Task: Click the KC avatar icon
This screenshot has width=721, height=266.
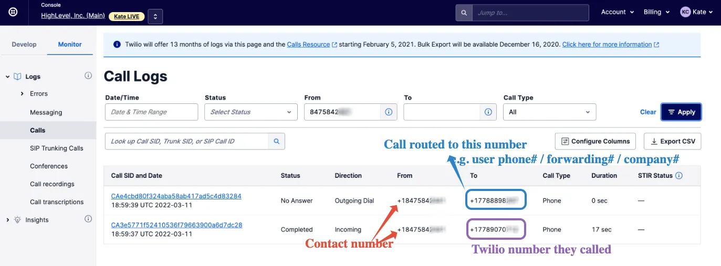Action: 685,12
